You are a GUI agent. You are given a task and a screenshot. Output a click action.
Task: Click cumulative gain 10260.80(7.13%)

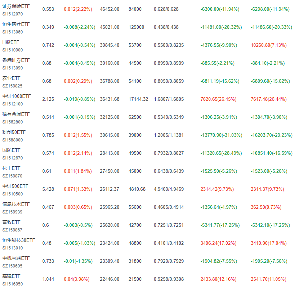[269, 45]
